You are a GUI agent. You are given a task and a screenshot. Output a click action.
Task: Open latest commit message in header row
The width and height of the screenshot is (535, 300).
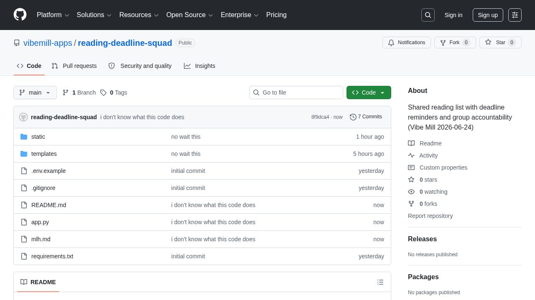coord(142,117)
